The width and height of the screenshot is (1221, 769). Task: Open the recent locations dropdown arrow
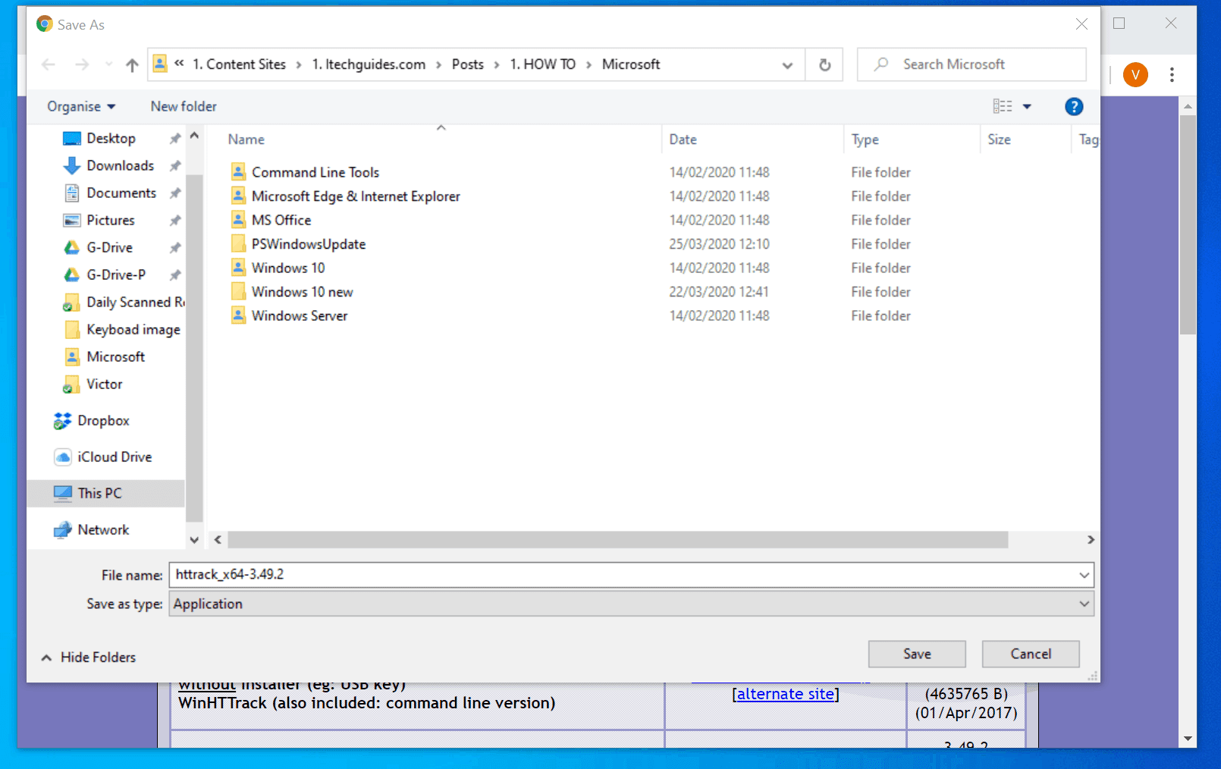pos(108,64)
